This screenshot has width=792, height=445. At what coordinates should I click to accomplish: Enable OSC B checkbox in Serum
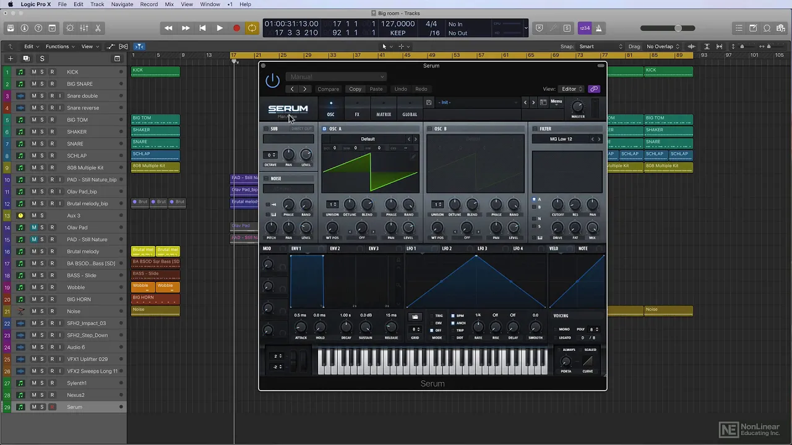[x=429, y=129]
